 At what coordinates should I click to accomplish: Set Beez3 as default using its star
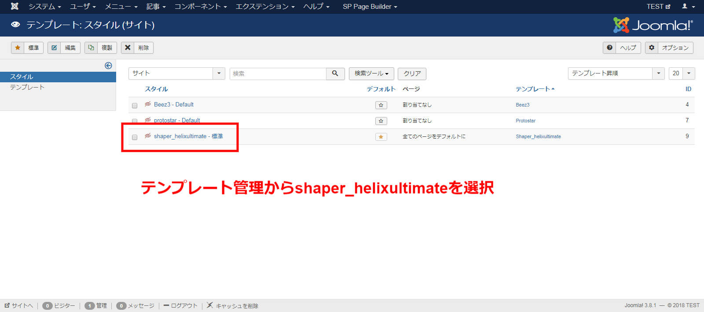(381, 105)
